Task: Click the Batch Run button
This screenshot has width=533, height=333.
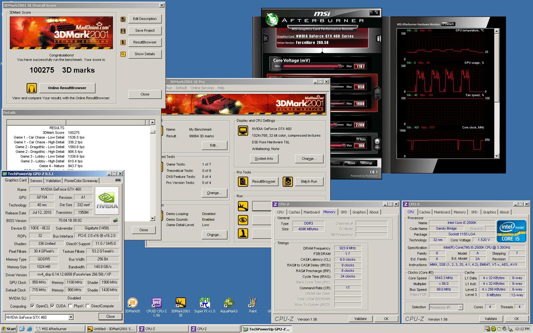Action: (x=309, y=181)
